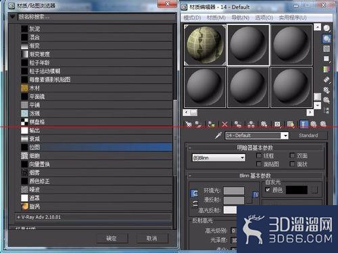
Task: Open the Material/Map Navigator icon
Action: pos(327,110)
